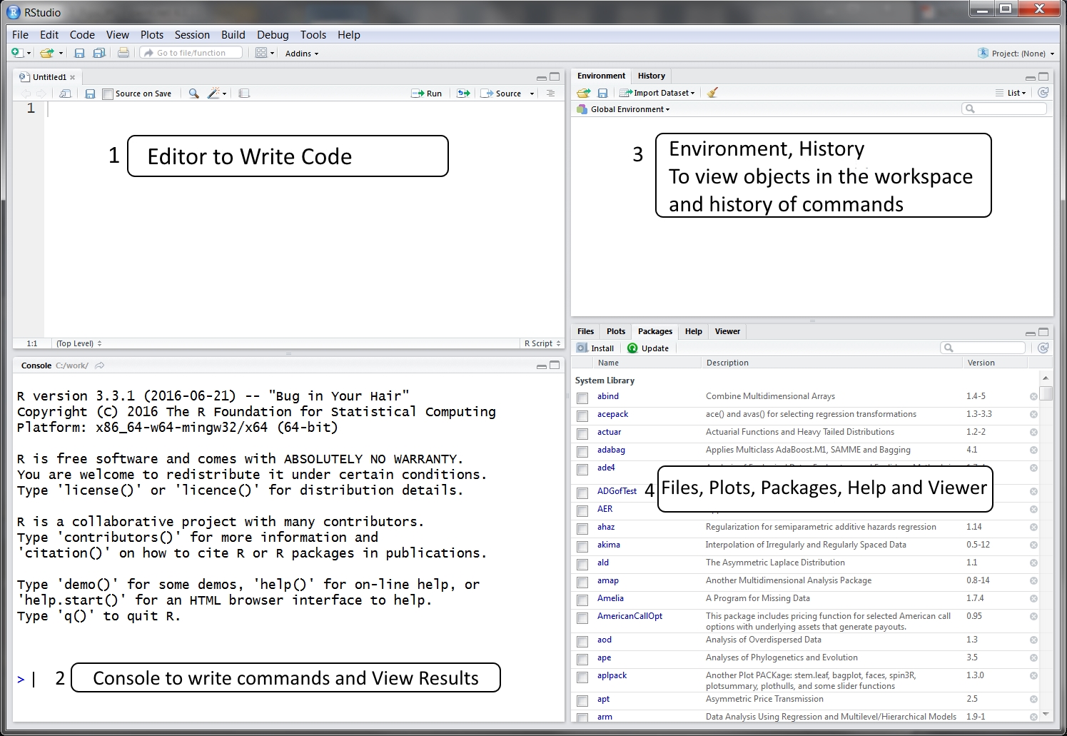Show document outline icon in editor

[550, 94]
